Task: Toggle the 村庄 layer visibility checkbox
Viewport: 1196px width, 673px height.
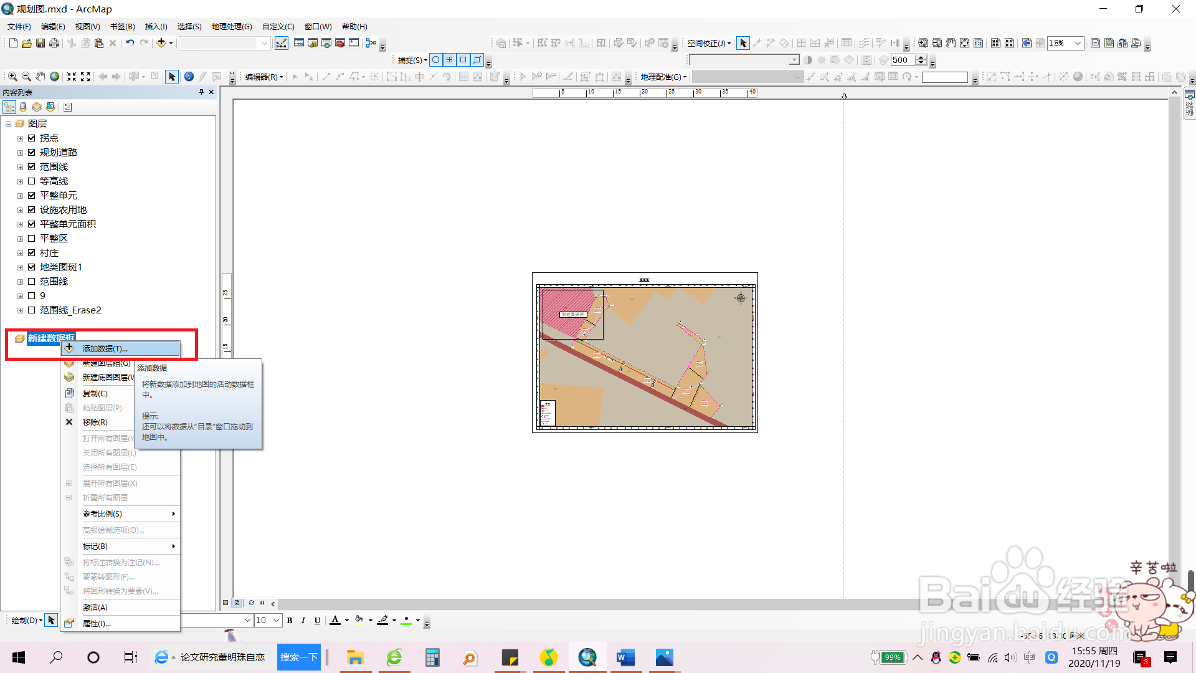Action: pos(32,253)
